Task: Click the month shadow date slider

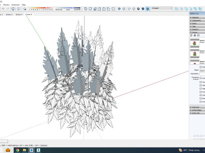Action: (x=41, y=8)
